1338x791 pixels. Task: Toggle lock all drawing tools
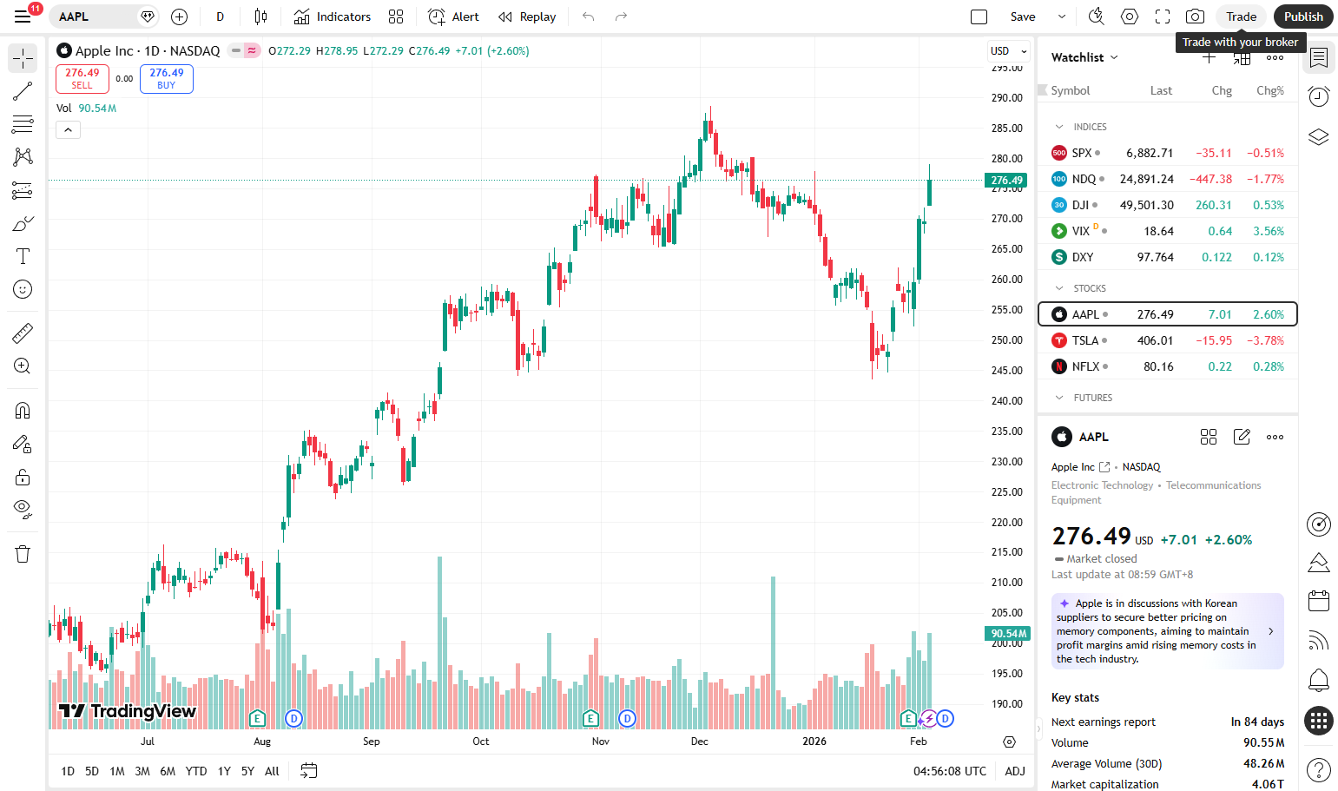pos(23,477)
